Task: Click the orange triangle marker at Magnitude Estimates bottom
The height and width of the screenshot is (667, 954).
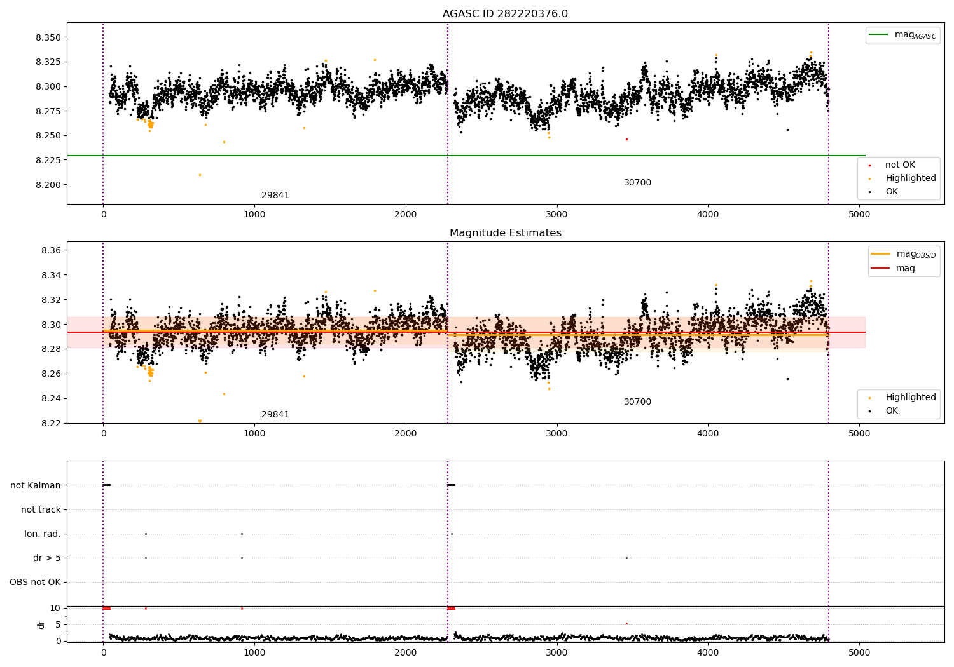Action: click(x=200, y=421)
